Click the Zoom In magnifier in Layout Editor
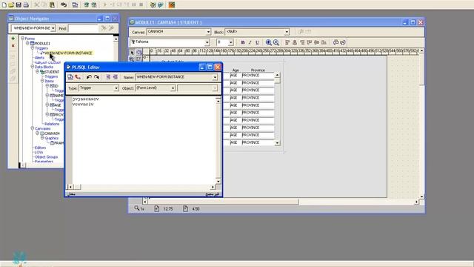The width and height of the screenshot is (474, 267). [268, 42]
